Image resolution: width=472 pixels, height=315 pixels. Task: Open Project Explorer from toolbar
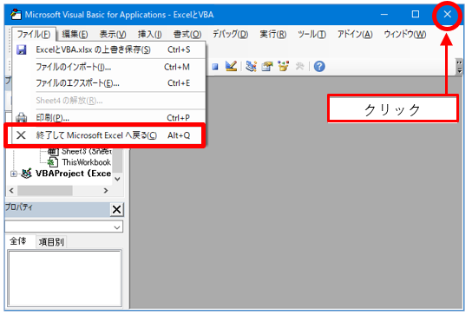tap(251, 66)
